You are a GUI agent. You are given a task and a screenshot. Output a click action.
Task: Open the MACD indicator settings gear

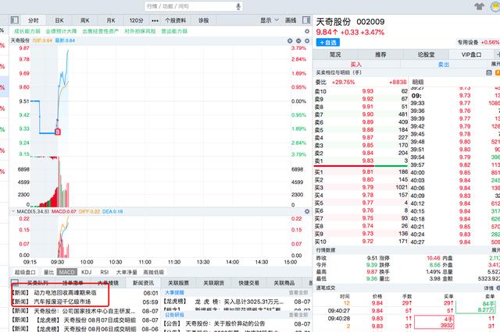pyautogui.click(x=307, y=211)
